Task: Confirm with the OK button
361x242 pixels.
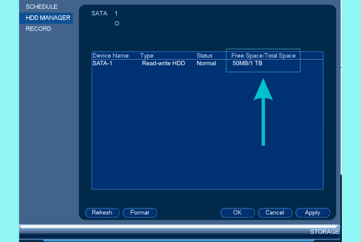Action: point(237,212)
